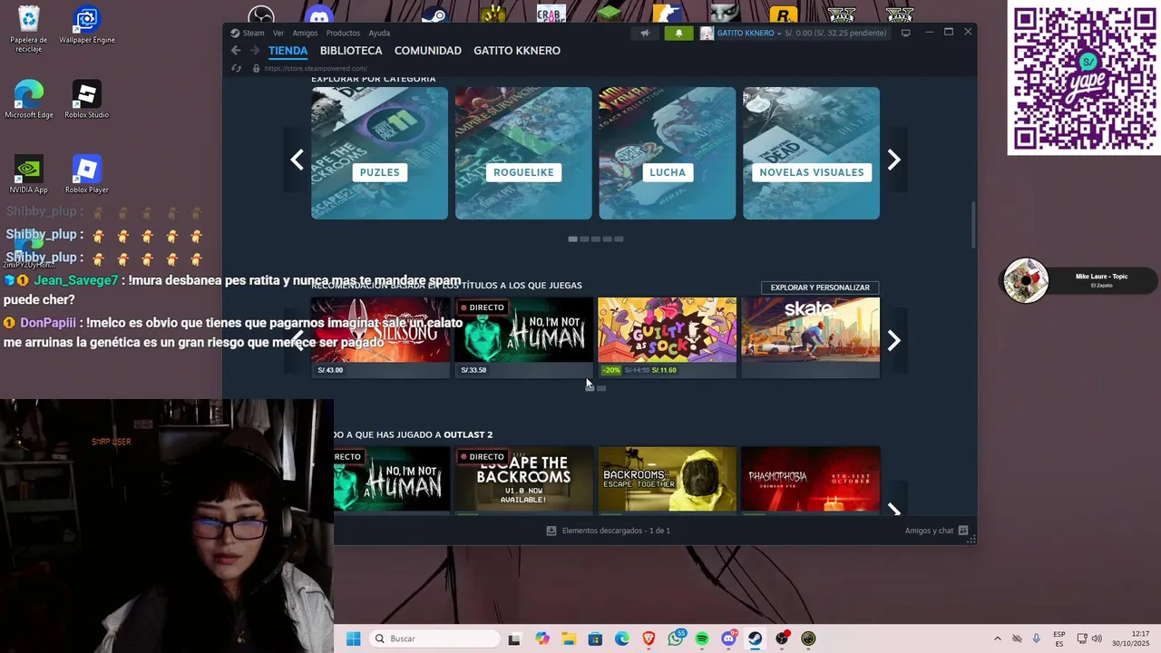Open Amigos y chat icon in Steam
Screen dimensions: 1161x653
tap(963, 531)
